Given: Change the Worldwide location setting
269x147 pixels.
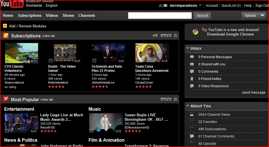Looking at the screenshot, I should point(34,6).
